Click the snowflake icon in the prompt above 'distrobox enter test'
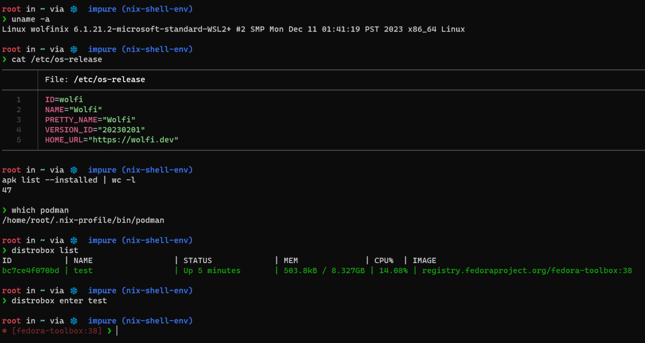The image size is (645, 343). [x=74, y=290]
